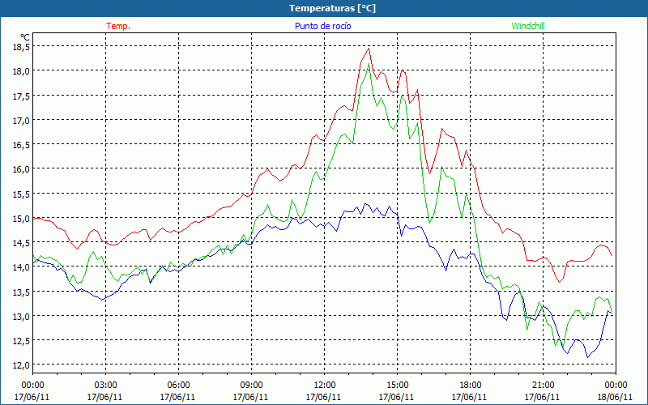Click the 16,0 y-axis label
Viewport: 648px width, 405px height.
(21, 169)
